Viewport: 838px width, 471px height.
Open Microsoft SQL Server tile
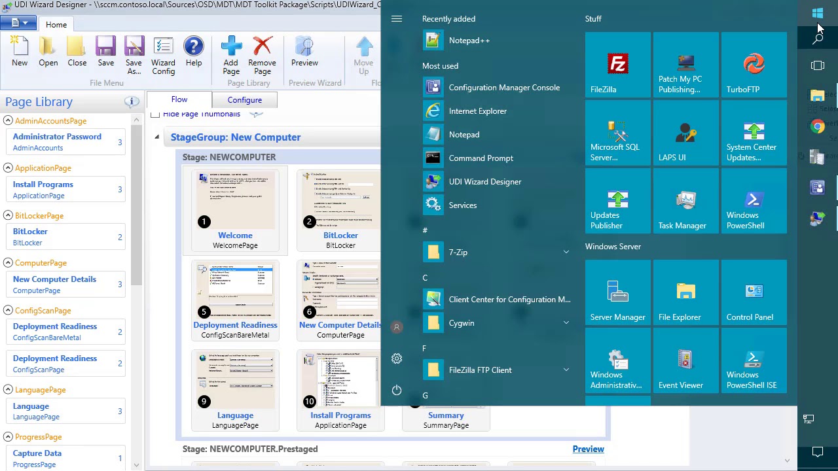[x=618, y=133]
